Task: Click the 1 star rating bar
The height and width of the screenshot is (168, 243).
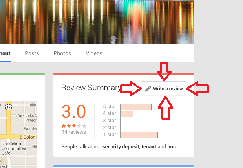Action: point(139,135)
